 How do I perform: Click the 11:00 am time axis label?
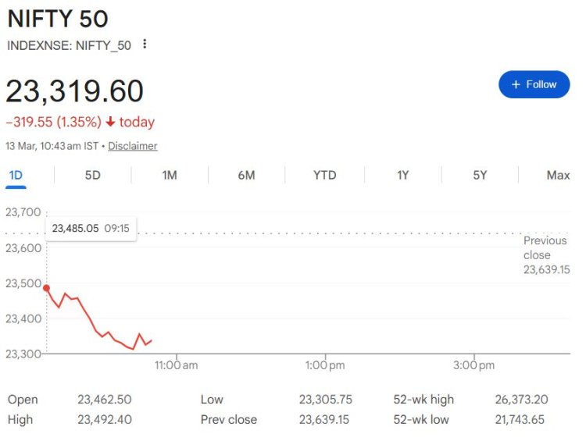point(177,365)
